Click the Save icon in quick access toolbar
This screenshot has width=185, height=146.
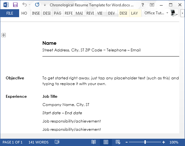coord(15,5)
